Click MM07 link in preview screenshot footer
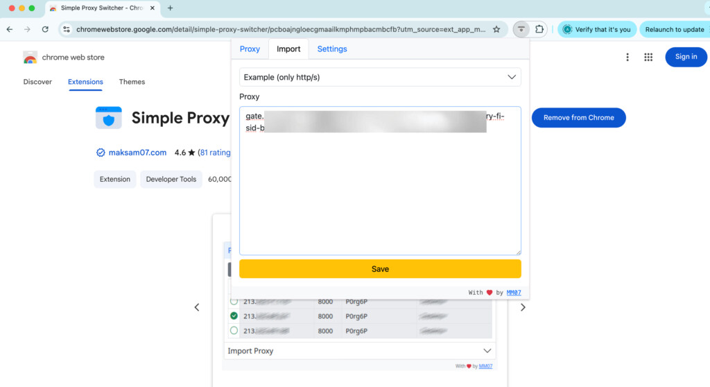 pos(485,366)
